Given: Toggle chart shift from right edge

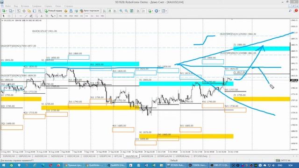Looking at the screenshot, I should click(x=143, y=11).
